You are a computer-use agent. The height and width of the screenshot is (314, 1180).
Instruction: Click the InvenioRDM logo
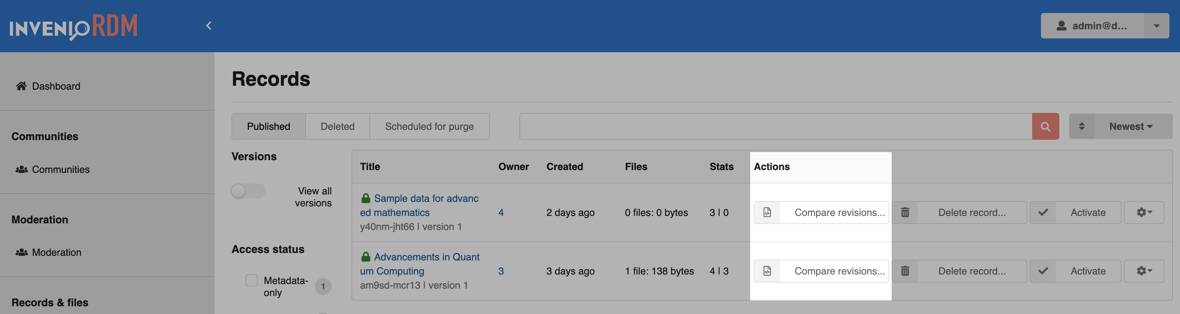pos(73,26)
